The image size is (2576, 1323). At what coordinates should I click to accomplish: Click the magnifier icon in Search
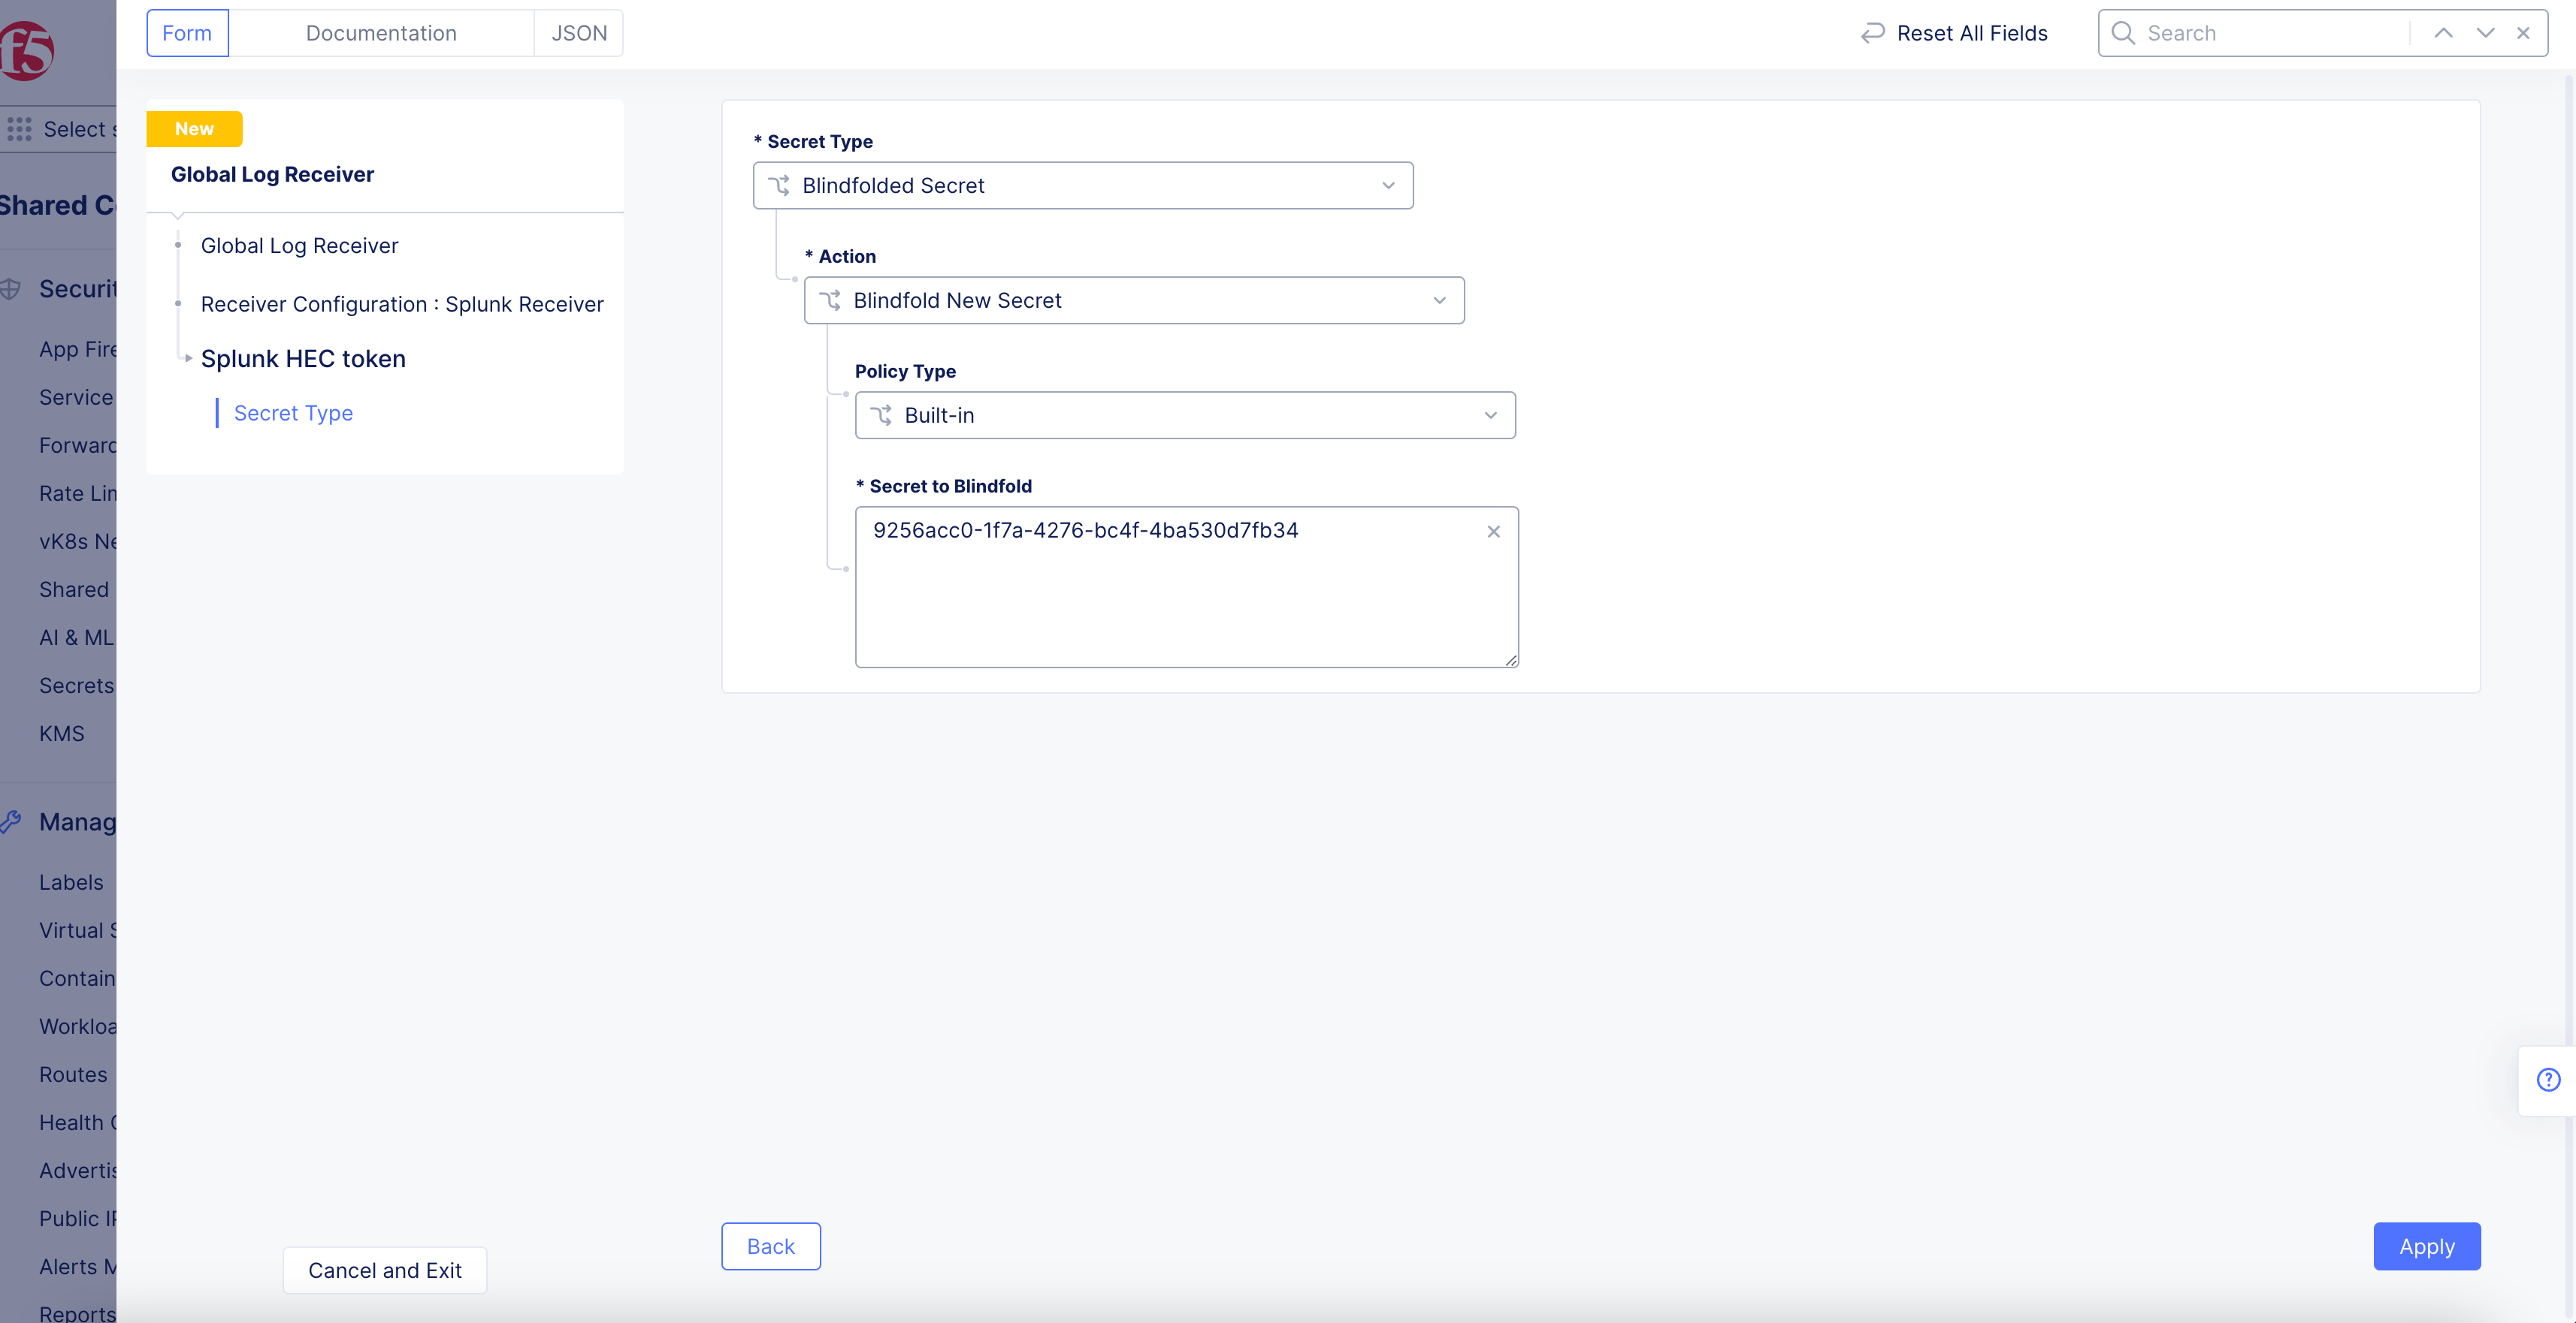coord(2122,33)
